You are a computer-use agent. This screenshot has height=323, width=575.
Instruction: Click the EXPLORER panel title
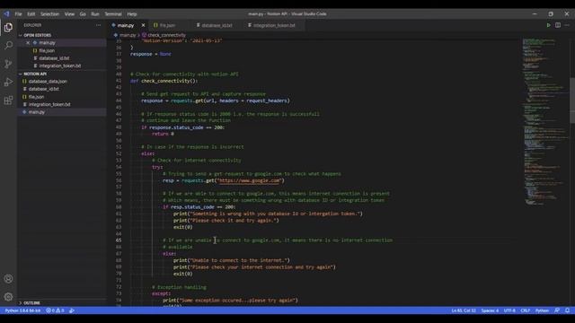[x=32, y=25]
